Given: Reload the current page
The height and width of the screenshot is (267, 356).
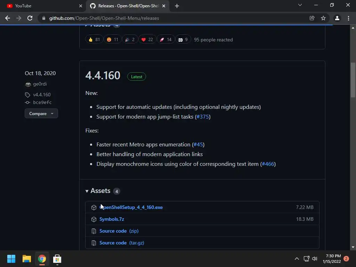Looking at the screenshot, I should [30, 18].
